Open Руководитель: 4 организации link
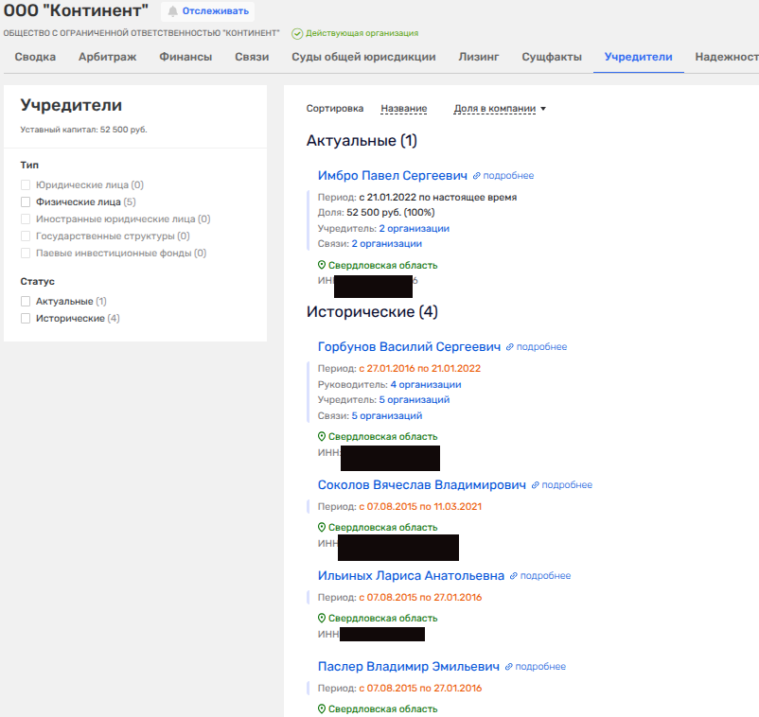 pyautogui.click(x=425, y=385)
